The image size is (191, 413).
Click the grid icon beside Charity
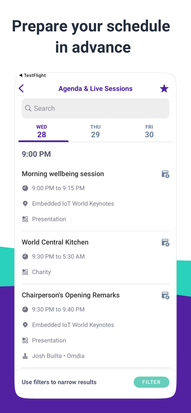[25, 272]
